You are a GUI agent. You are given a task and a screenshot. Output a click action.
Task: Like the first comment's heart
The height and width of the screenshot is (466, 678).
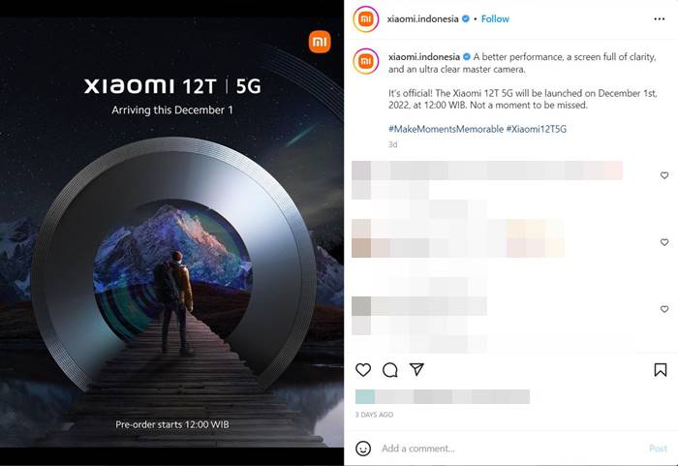click(664, 175)
